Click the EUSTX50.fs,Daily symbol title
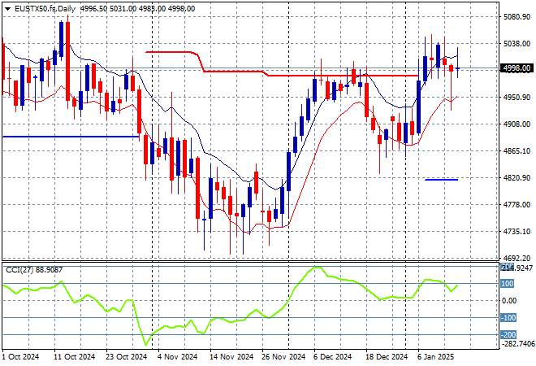Screen dimensions: 536x366 (x=45, y=9)
